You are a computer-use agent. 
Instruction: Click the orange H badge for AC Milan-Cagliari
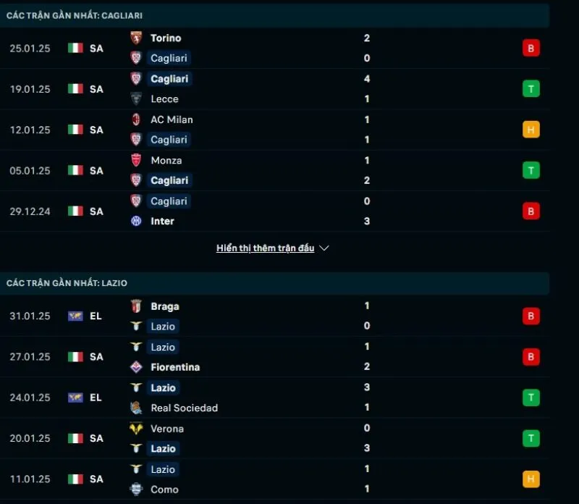531,130
